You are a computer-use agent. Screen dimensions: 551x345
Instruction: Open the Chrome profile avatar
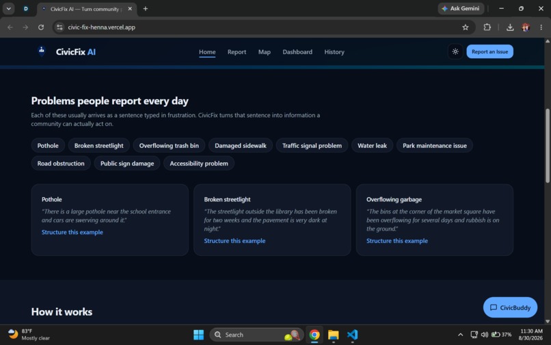pyautogui.click(x=526, y=27)
